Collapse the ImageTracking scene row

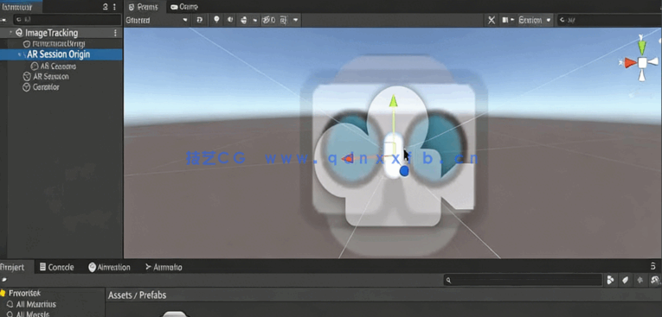coord(10,33)
